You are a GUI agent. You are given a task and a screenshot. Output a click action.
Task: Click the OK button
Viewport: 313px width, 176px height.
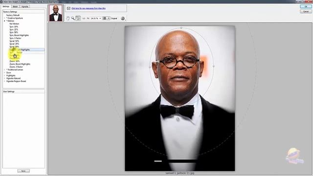(306, 6)
